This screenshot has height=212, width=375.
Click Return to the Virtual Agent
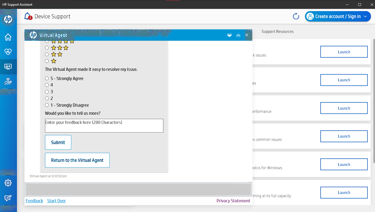click(x=77, y=160)
